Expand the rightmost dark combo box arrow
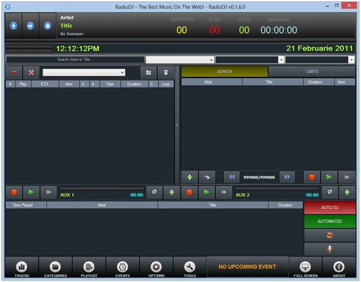The image size is (361, 282). point(351,60)
